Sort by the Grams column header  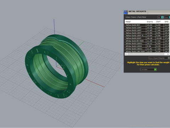click(151, 22)
